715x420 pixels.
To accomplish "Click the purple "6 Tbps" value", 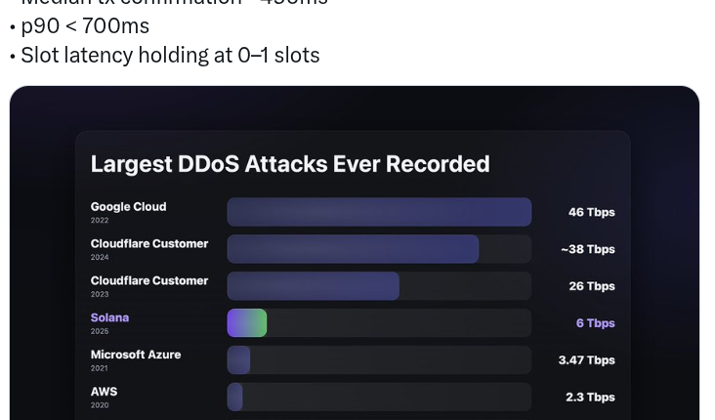I will pyautogui.click(x=595, y=323).
